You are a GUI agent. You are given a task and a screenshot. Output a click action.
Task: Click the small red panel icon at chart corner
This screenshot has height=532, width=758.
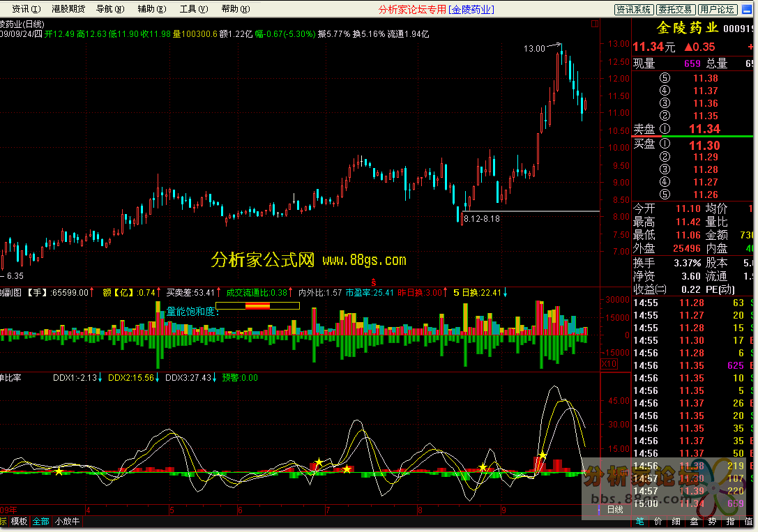(x=595, y=23)
